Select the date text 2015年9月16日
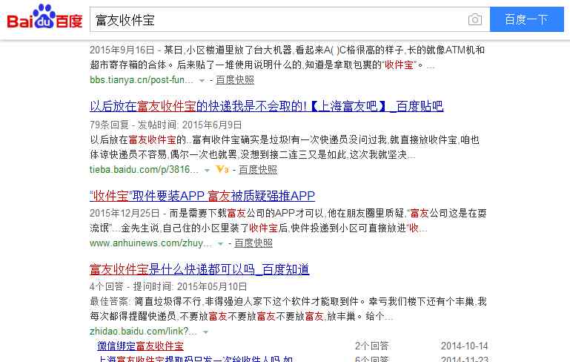 pos(122,50)
